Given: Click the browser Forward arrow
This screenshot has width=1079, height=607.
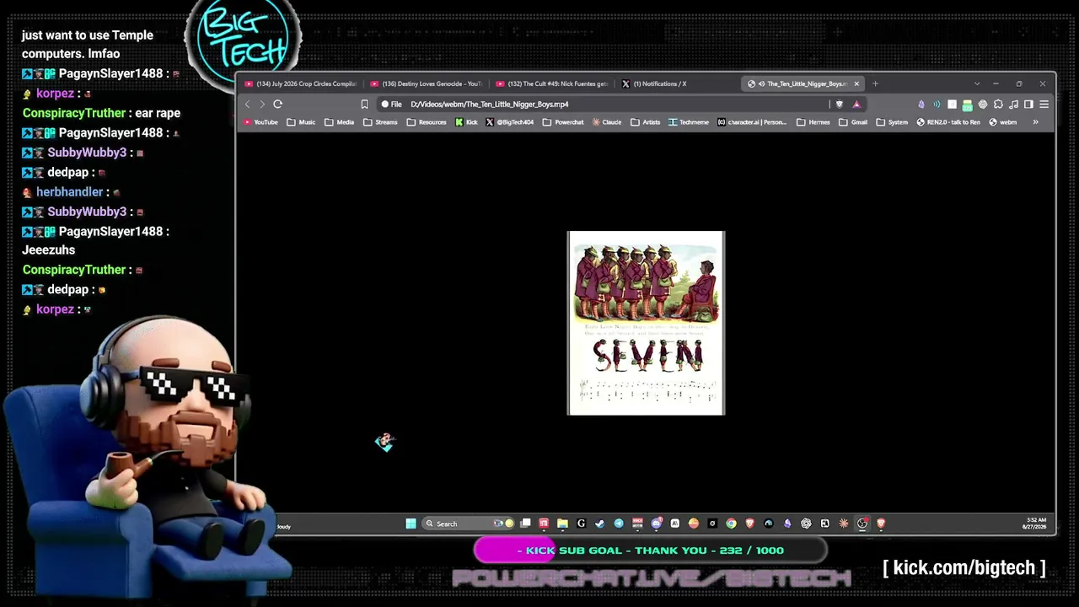Looking at the screenshot, I should pyautogui.click(x=262, y=105).
